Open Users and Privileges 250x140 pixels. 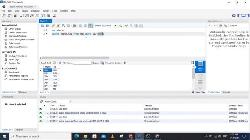point(18,36)
